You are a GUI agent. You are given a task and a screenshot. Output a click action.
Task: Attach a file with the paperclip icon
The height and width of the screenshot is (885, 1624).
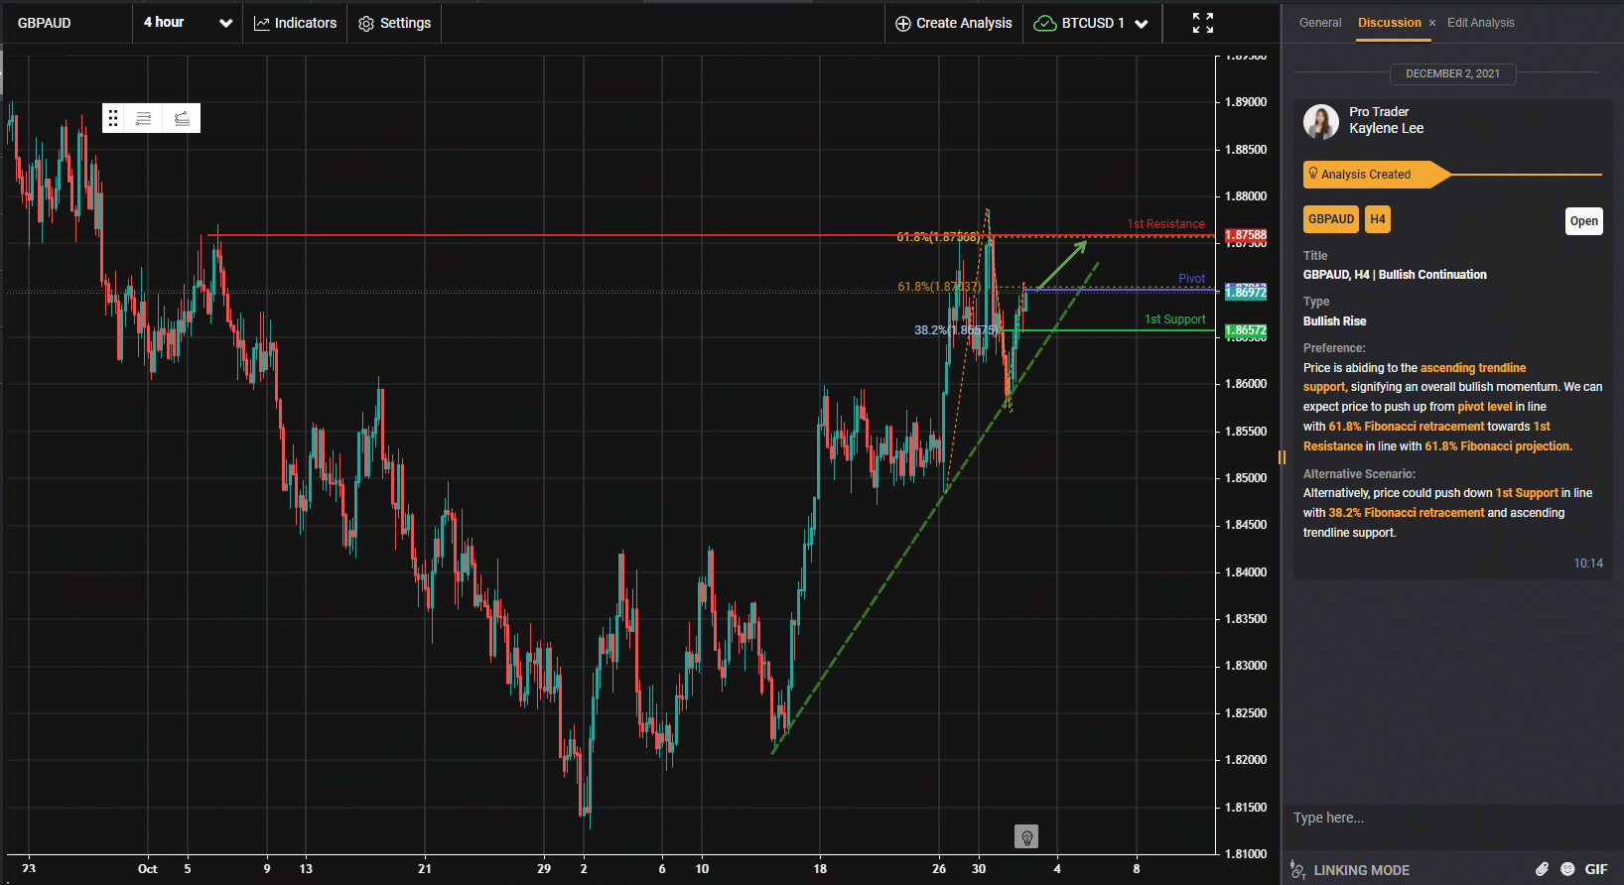pos(1542,869)
